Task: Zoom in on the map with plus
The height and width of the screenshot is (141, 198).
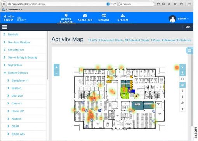Action: point(57,67)
